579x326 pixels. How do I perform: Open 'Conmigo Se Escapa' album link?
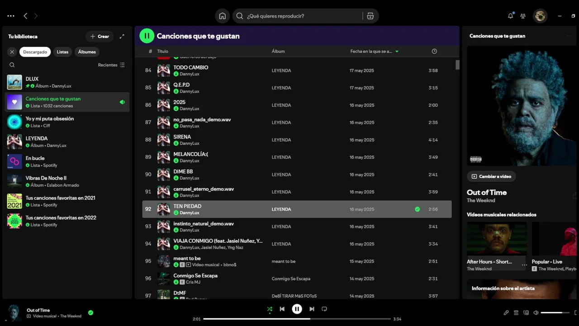tap(291, 278)
